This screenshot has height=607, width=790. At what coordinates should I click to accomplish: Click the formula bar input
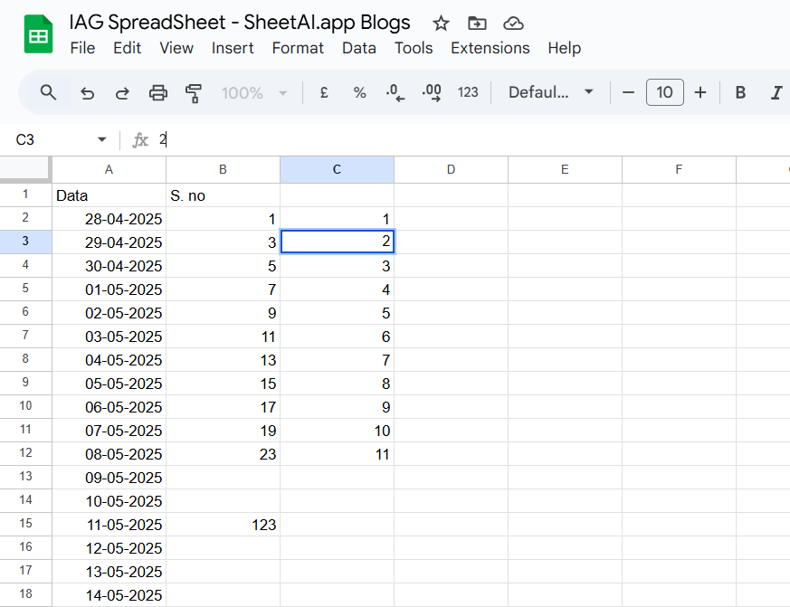click(x=473, y=139)
